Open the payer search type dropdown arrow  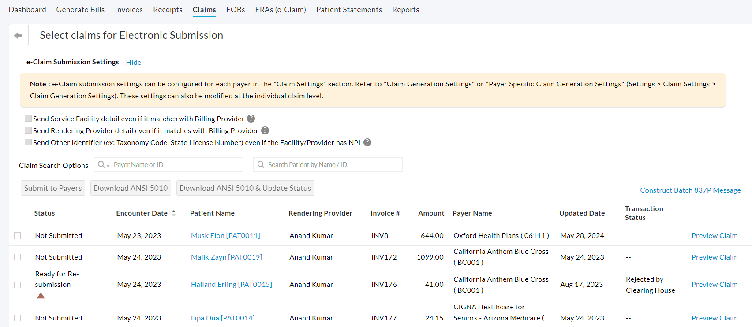coord(108,165)
